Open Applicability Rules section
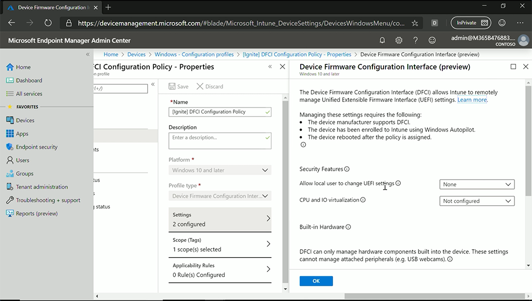This screenshot has width=532, height=301. tap(220, 270)
